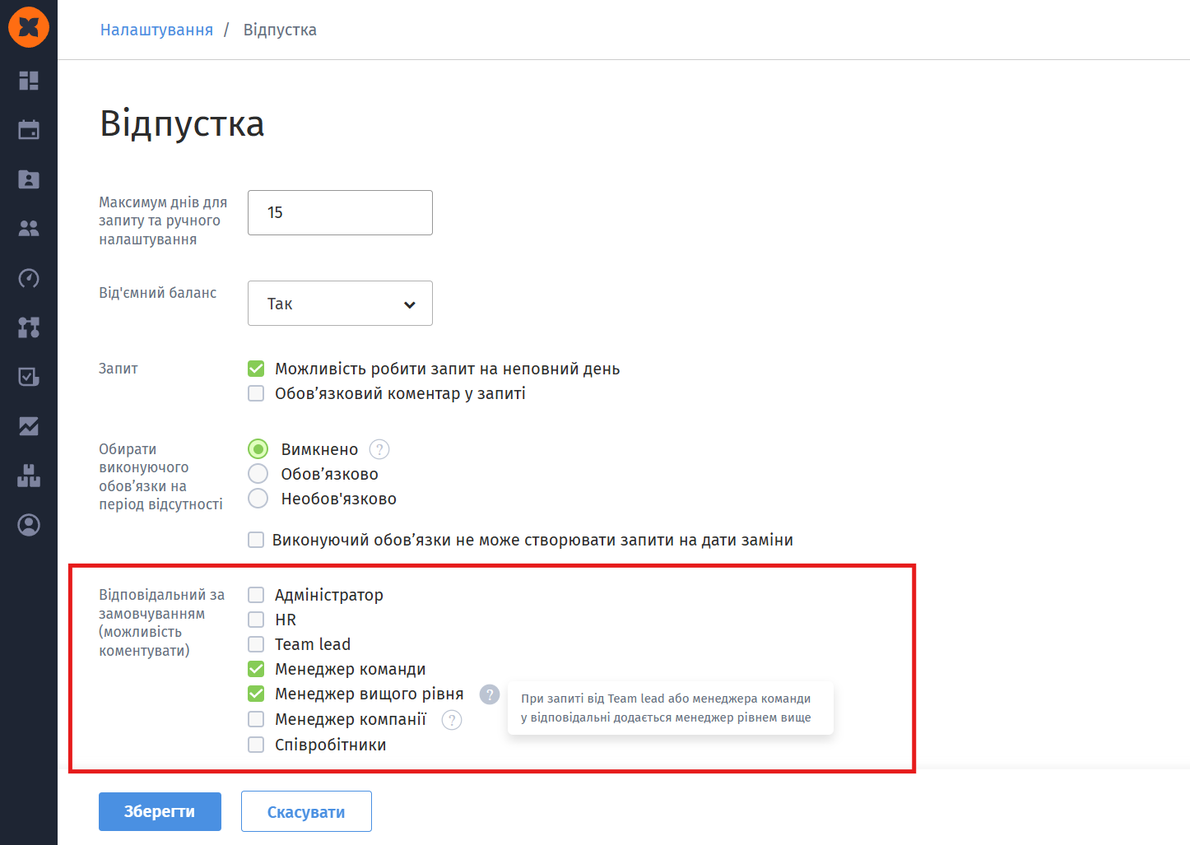Select the Обов'язково radio option
Image resolution: width=1190 pixels, height=845 pixels.
(x=258, y=474)
